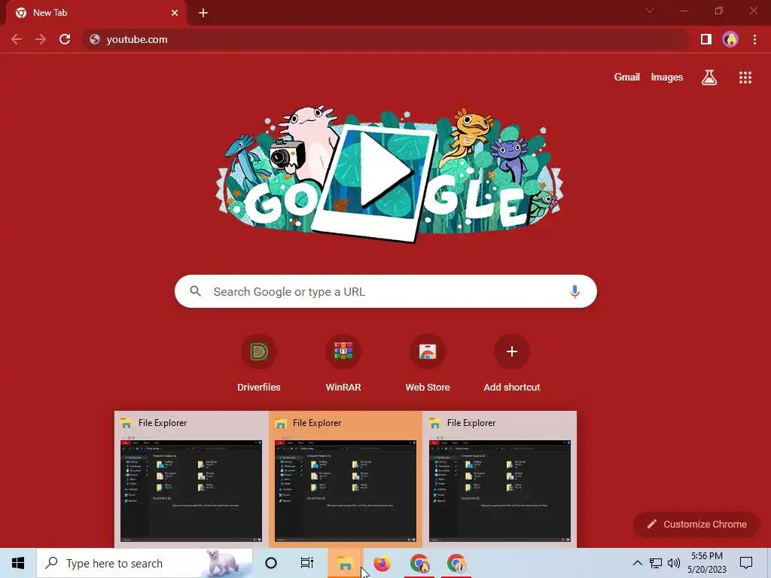Switch to the first Chrome taskbar icon
Viewport: 771px width, 578px height.
tap(419, 563)
